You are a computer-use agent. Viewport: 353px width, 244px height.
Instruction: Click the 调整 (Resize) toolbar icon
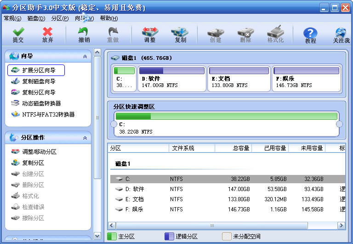coord(149,32)
